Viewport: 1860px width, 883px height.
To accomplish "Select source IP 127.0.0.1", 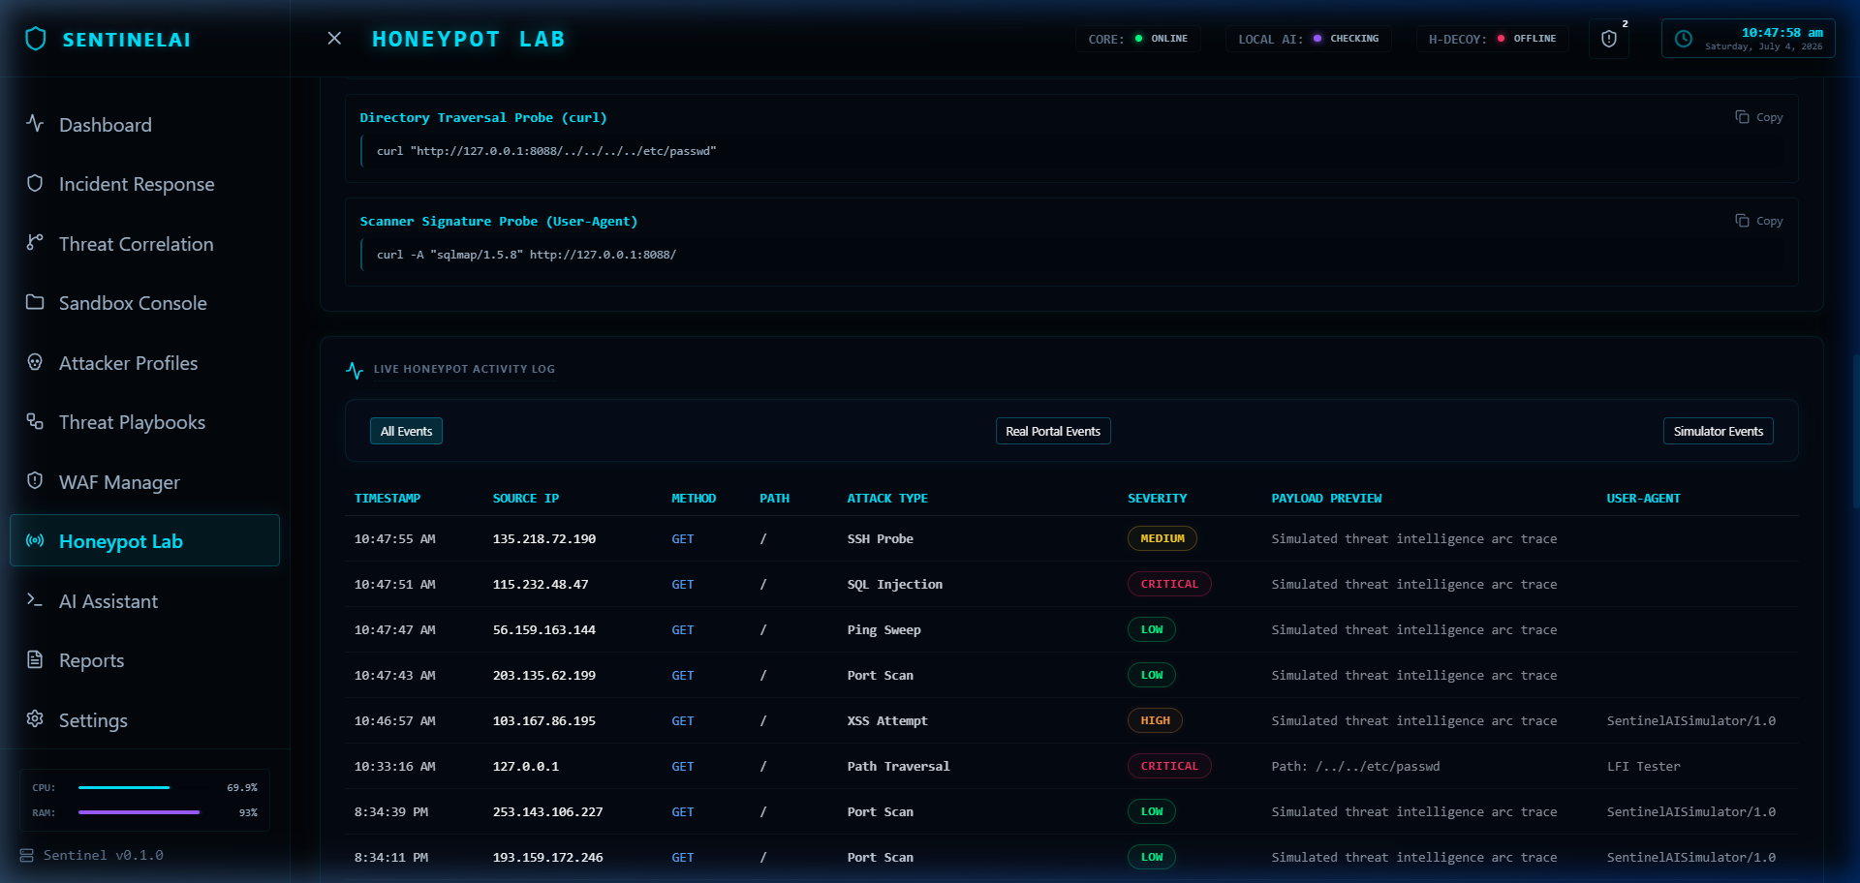I will coord(526,766).
